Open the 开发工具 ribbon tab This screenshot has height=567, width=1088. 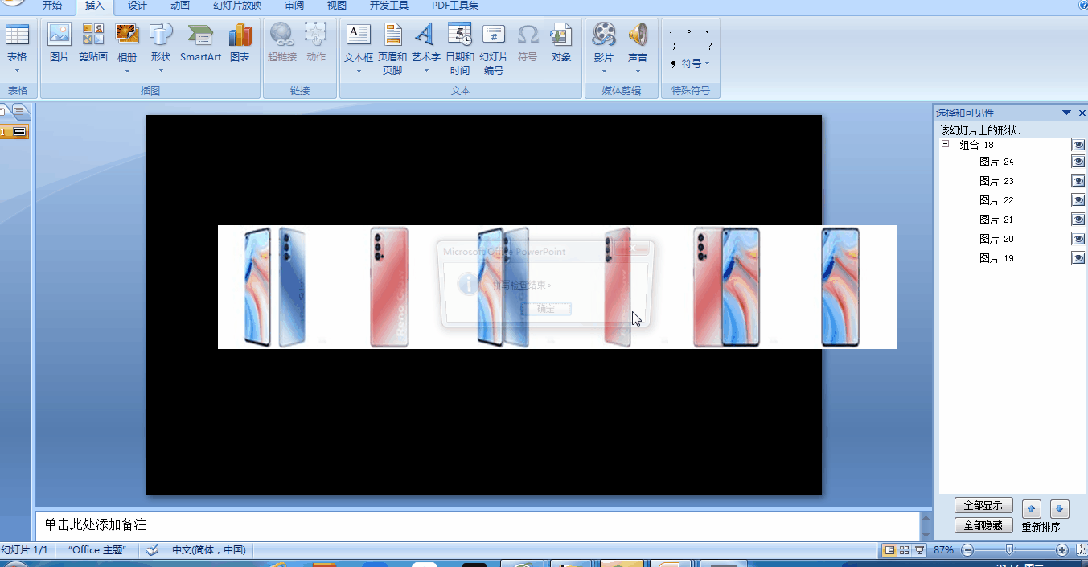(389, 6)
